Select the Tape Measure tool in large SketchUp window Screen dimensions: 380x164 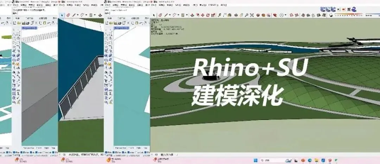tap(220, 15)
